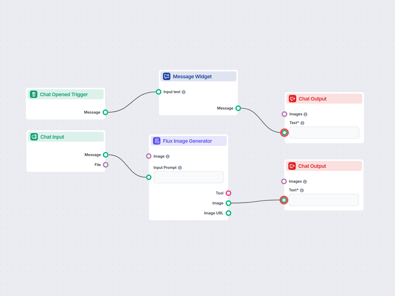Click the Flux Image Generator node icon
Image resolution: width=395 pixels, height=296 pixels.
157,141
